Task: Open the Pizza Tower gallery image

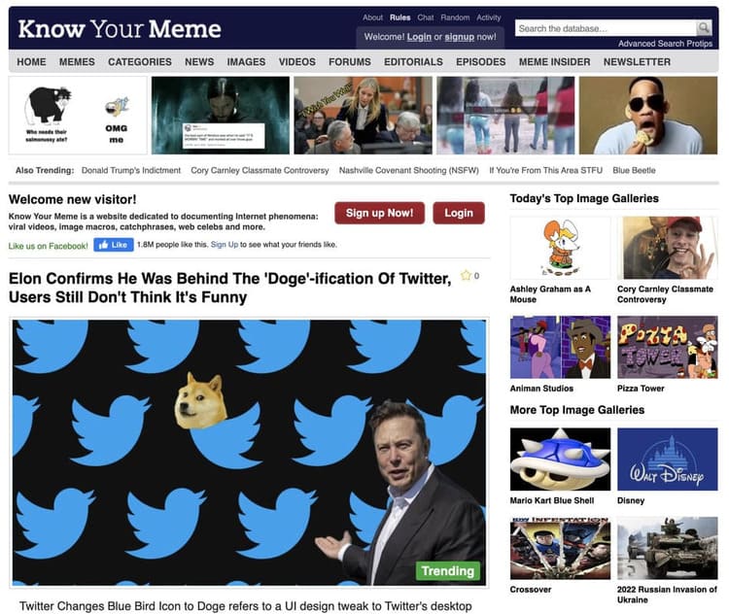Action: click(667, 347)
